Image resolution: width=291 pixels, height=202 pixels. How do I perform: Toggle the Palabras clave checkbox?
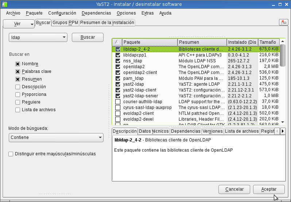pos(18,71)
